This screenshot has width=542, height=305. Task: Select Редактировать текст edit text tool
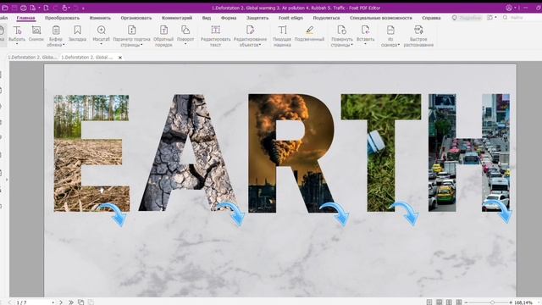coord(215,30)
